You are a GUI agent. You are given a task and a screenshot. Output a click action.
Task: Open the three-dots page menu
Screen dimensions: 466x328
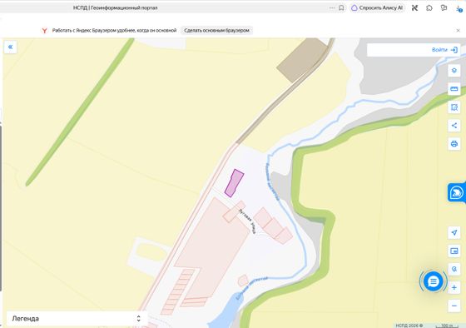tap(332, 8)
